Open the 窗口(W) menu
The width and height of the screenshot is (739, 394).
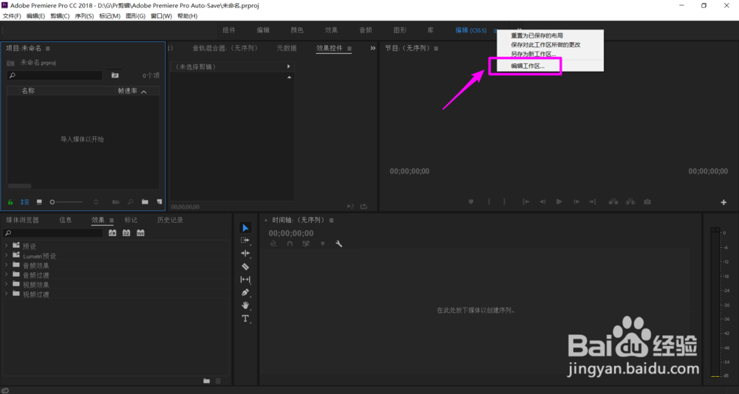pos(161,16)
